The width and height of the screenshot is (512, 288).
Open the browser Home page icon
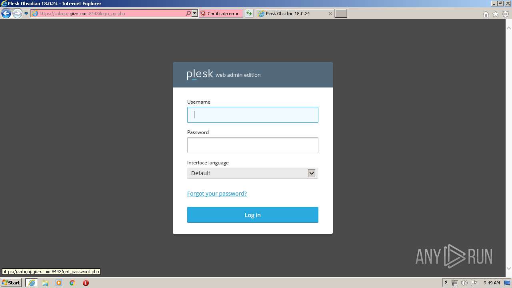[x=486, y=14]
